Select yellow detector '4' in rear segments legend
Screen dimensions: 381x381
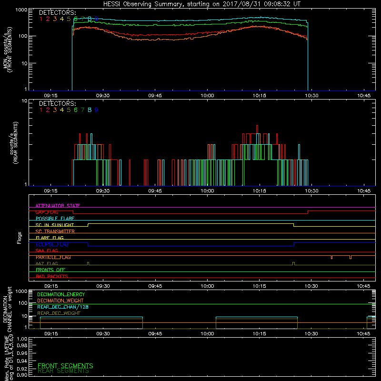pos(62,110)
